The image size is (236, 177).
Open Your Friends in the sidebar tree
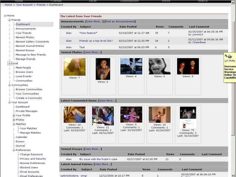[24, 33]
